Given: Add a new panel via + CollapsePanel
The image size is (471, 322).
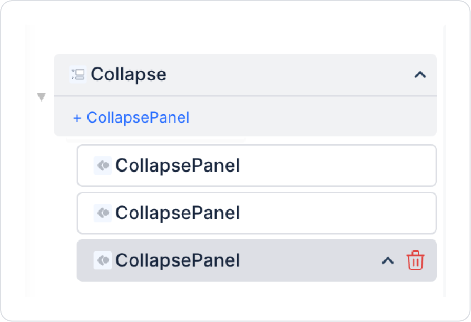Looking at the screenshot, I should 131,117.
